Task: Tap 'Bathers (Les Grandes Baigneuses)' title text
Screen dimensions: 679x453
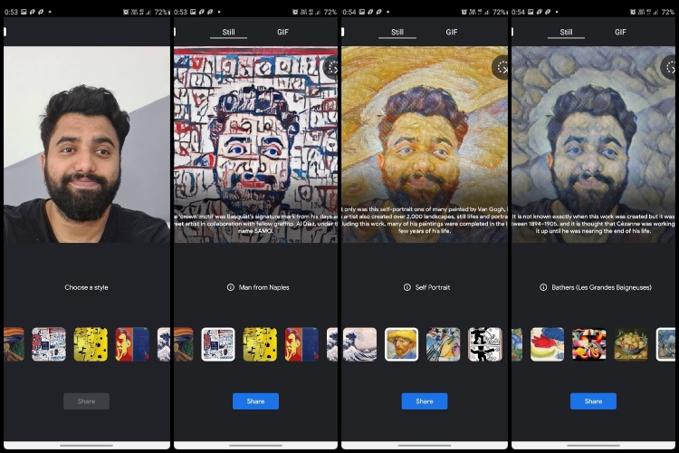Action: tap(601, 287)
